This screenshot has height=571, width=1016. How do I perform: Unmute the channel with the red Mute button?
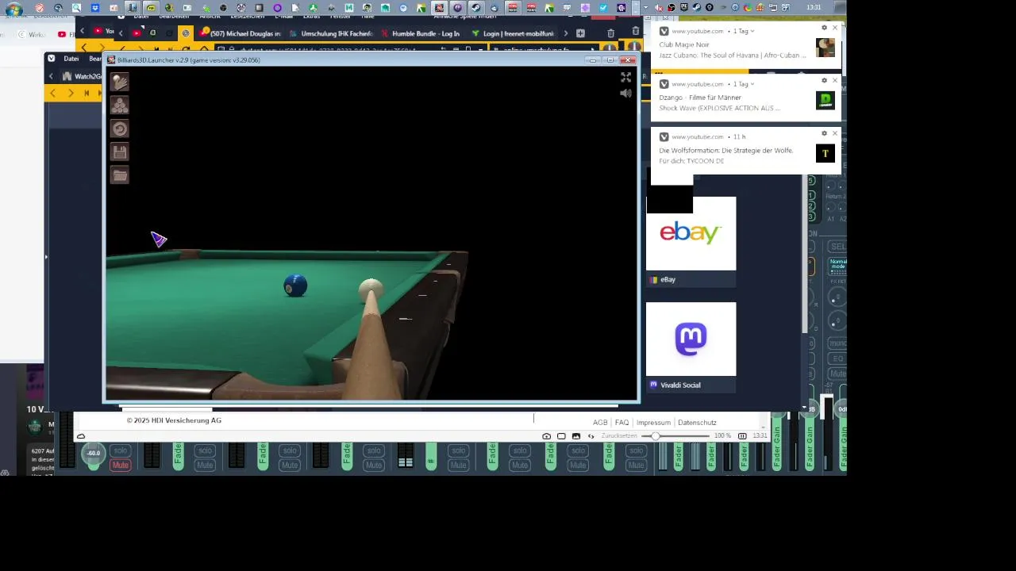coord(120,466)
